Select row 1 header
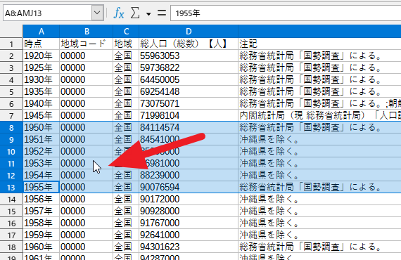Image resolution: width=401 pixels, height=260 pixels. [x=11, y=44]
